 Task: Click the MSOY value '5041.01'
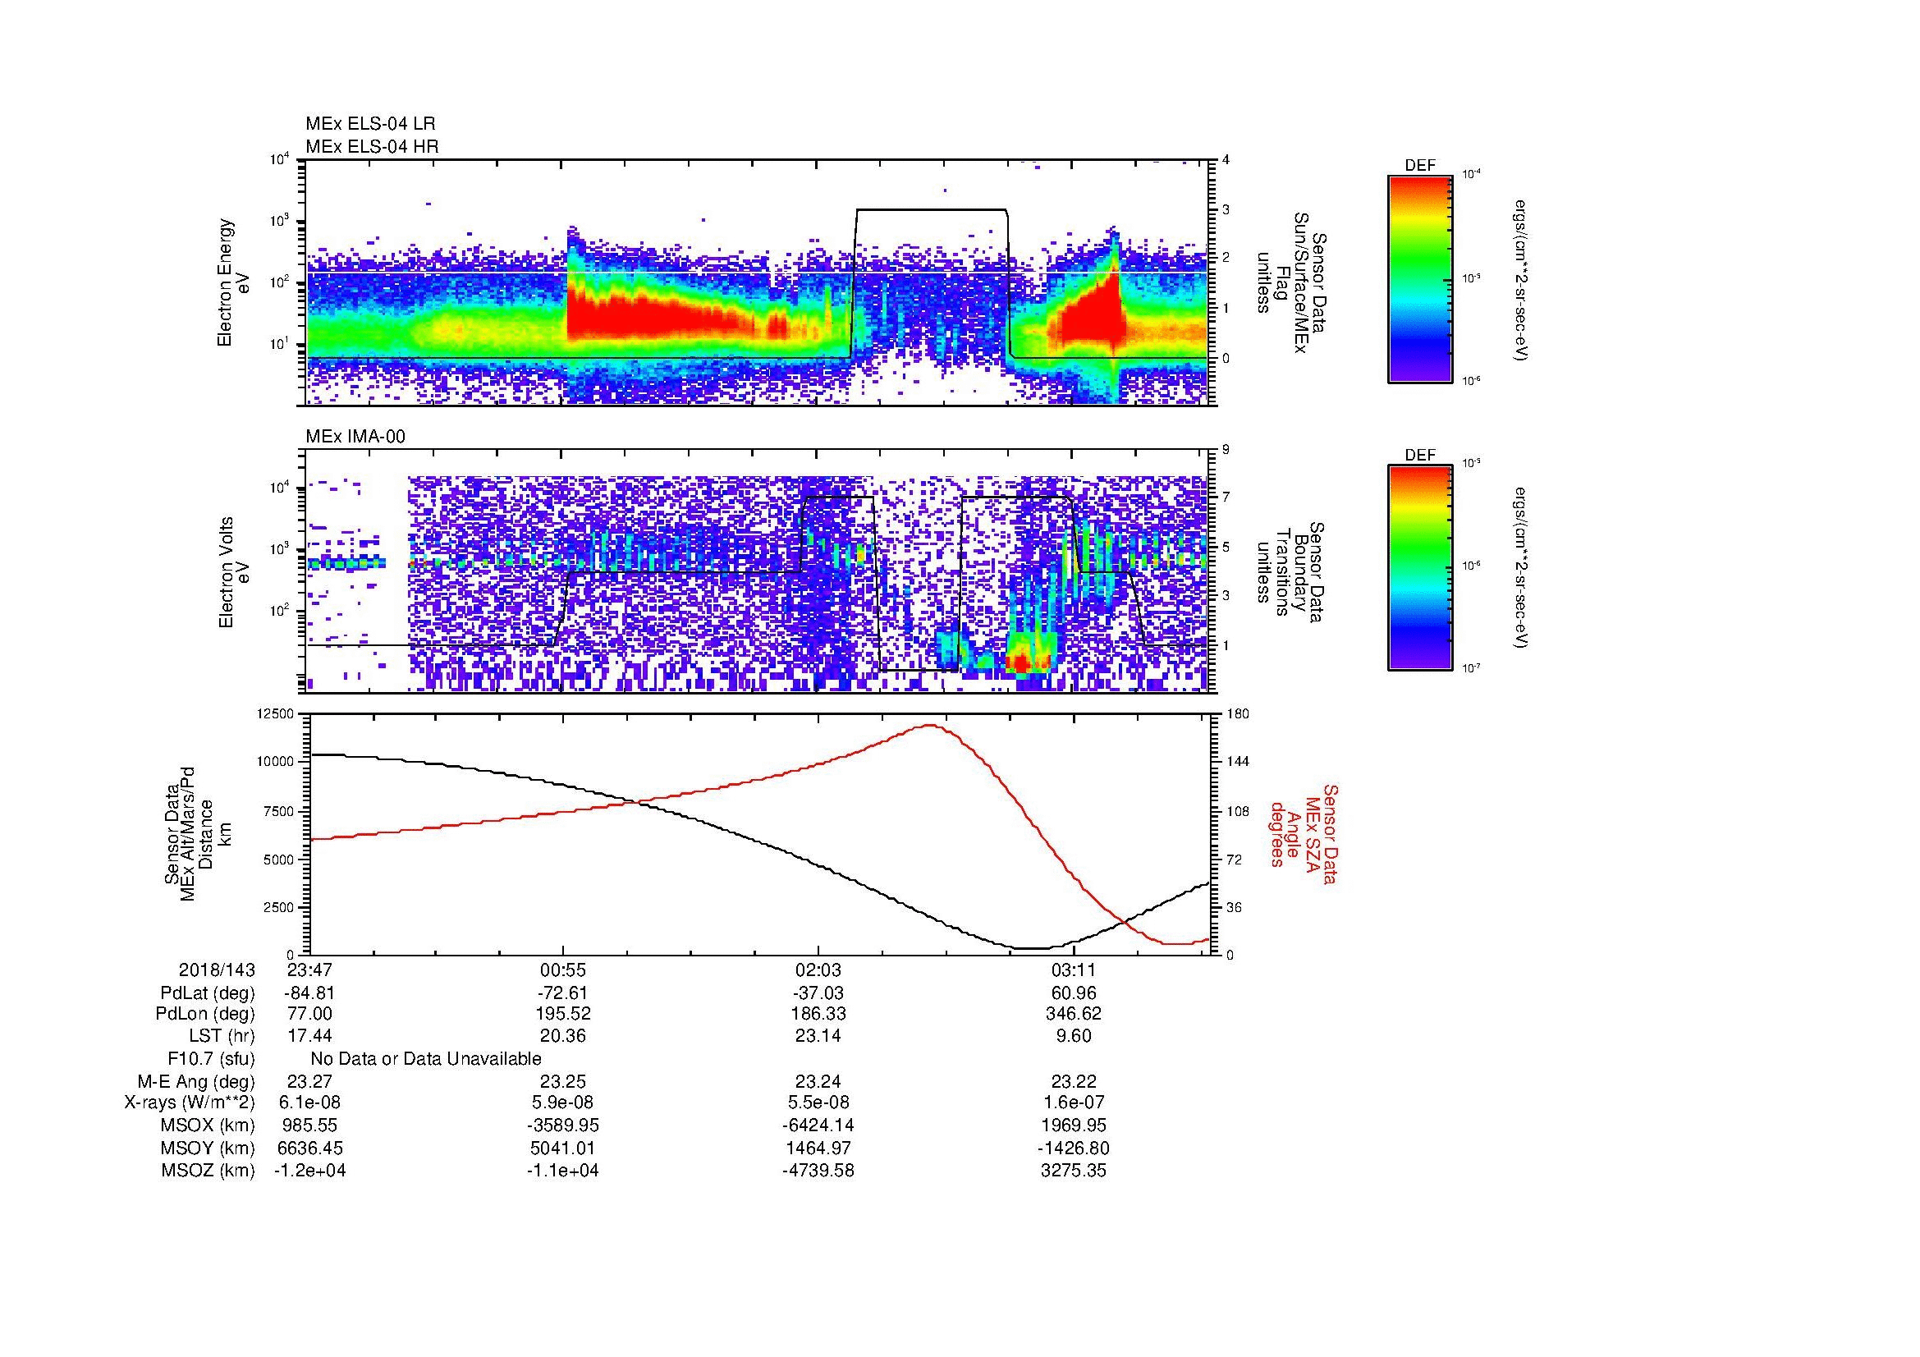(x=563, y=1148)
